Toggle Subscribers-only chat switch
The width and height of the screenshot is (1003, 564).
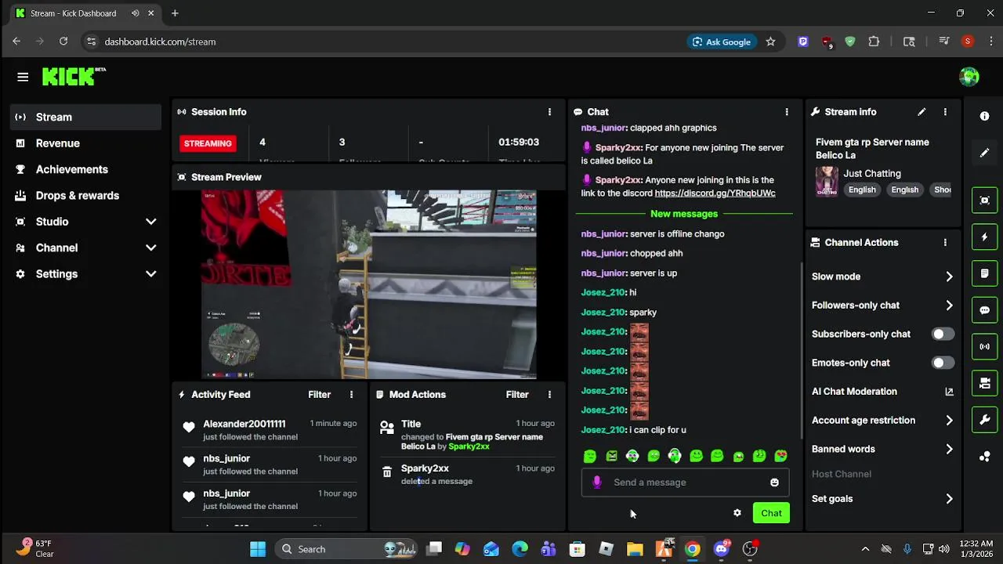[943, 334]
